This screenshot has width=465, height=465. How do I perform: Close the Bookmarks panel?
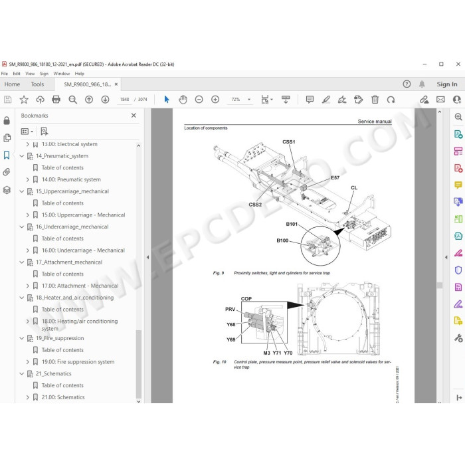134,116
